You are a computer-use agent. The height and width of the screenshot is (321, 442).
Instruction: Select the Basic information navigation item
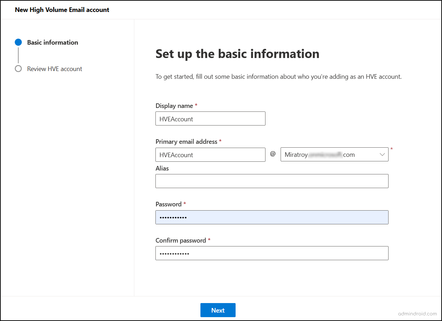coord(52,42)
